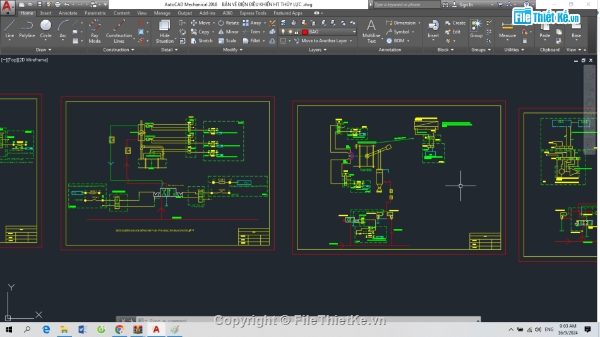Toggle layer freeze sun icon
Image resolution: width=600 pixels, height=337 pixels.
pyautogui.click(x=290, y=32)
